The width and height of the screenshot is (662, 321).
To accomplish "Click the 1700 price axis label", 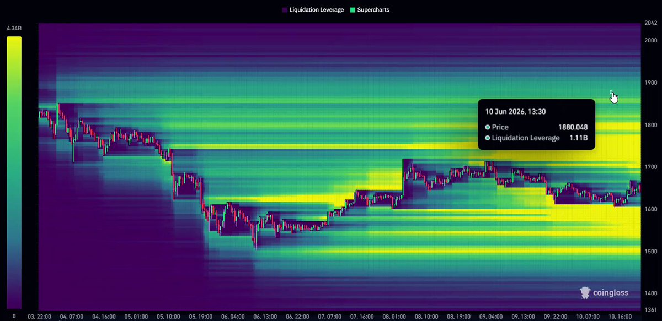I will 651,167.
